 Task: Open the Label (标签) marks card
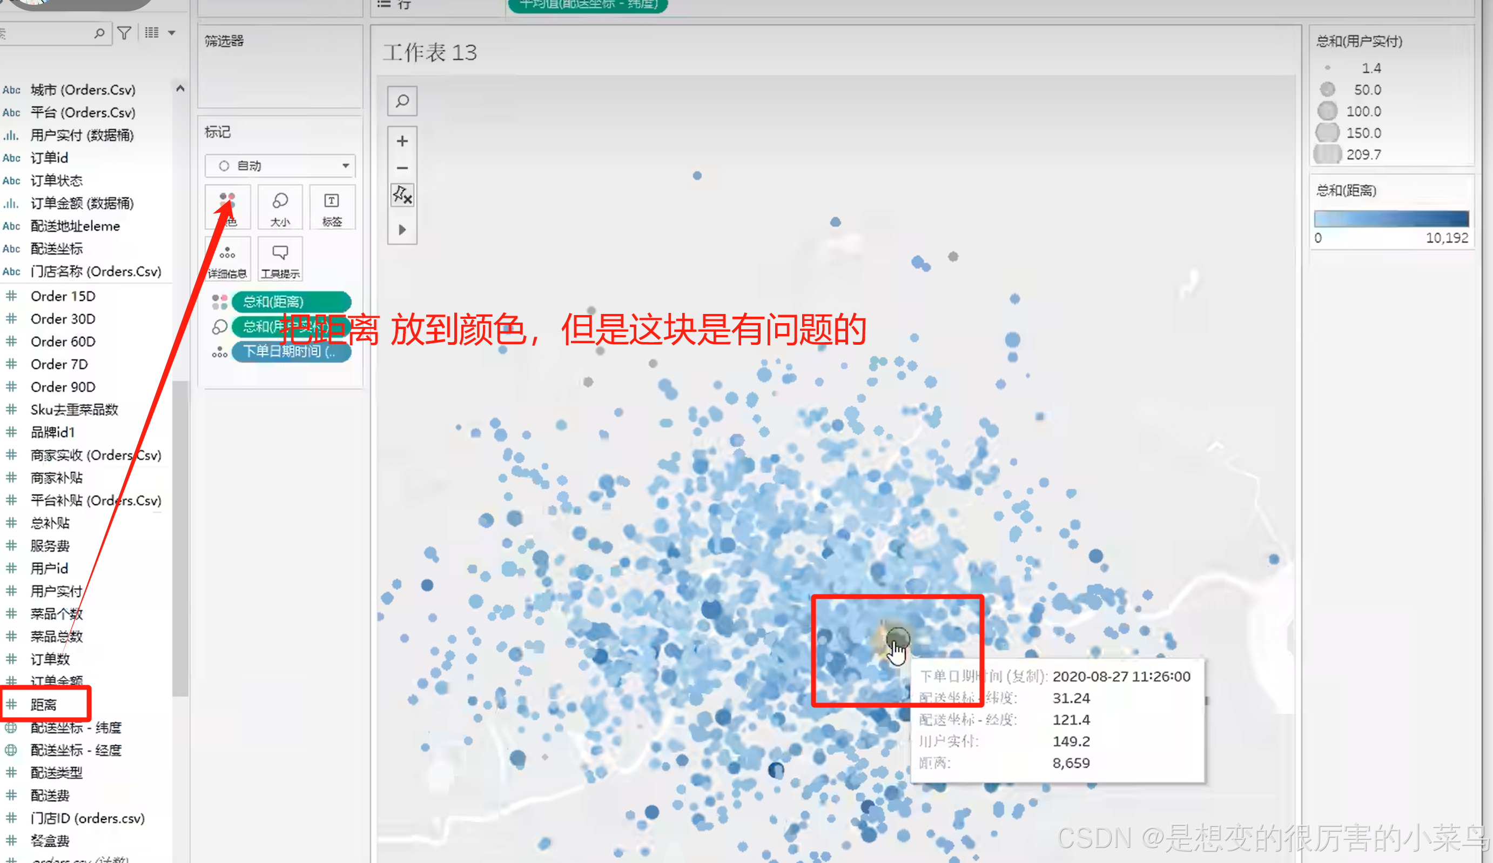click(x=332, y=208)
